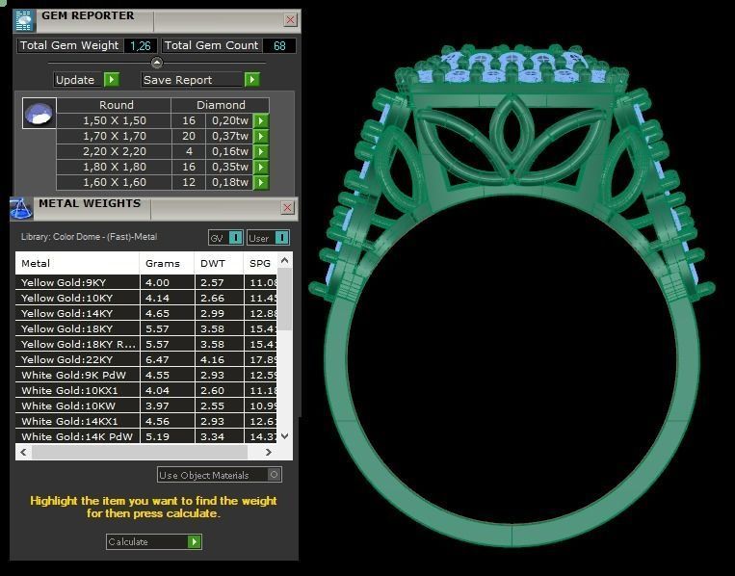Select the White Gold:10KX1 row
This screenshot has width=735, height=576.
coord(146,390)
